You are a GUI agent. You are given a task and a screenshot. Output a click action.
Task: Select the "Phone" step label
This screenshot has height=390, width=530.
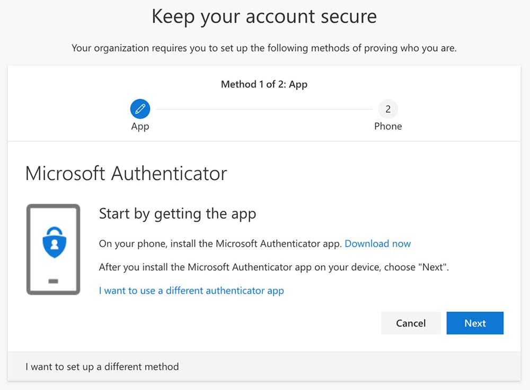tap(388, 126)
